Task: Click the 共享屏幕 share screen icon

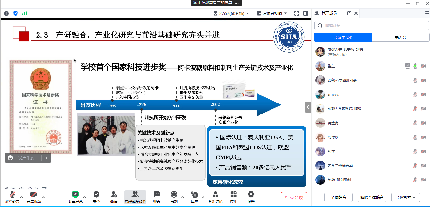Action: click(x=75, y=194)
